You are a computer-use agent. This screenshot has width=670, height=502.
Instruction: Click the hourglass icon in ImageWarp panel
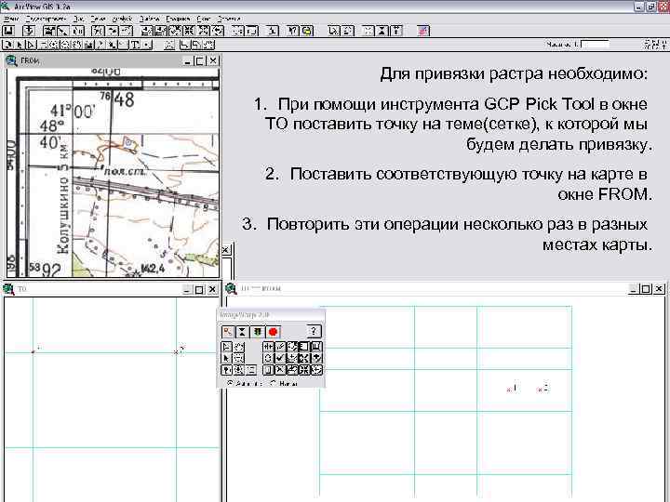242,331
